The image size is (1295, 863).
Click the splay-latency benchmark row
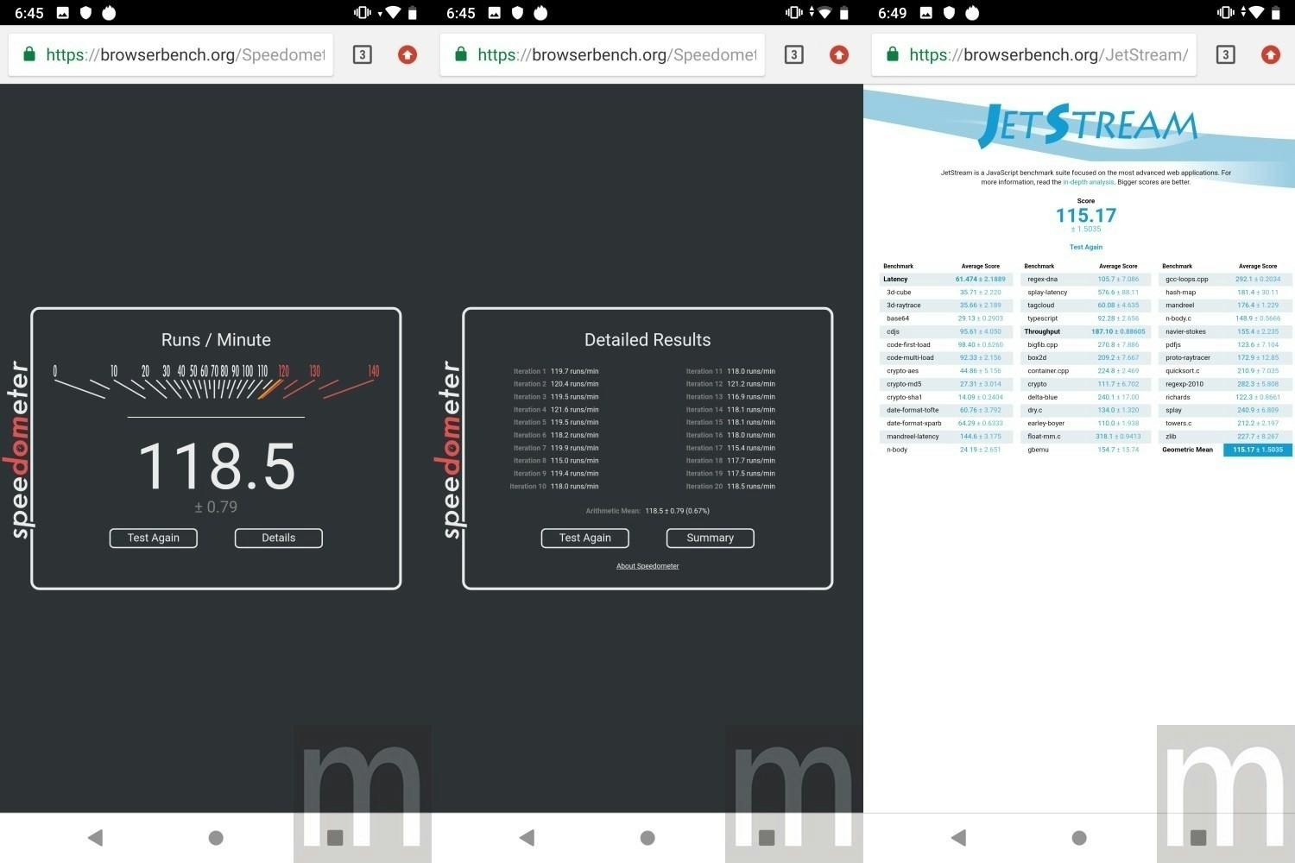pyautogui.click(x=1085, y=293)
